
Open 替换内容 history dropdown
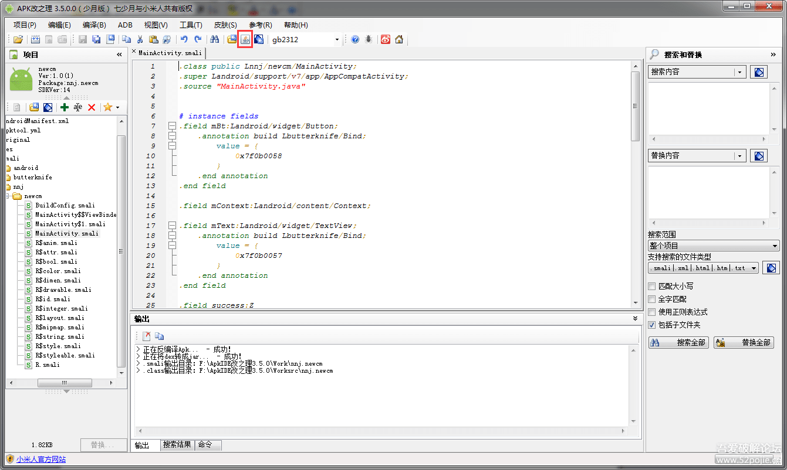pyautogui.click(x=740, y=156)
